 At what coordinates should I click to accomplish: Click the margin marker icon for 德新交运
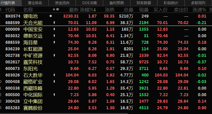click(54, 36)
